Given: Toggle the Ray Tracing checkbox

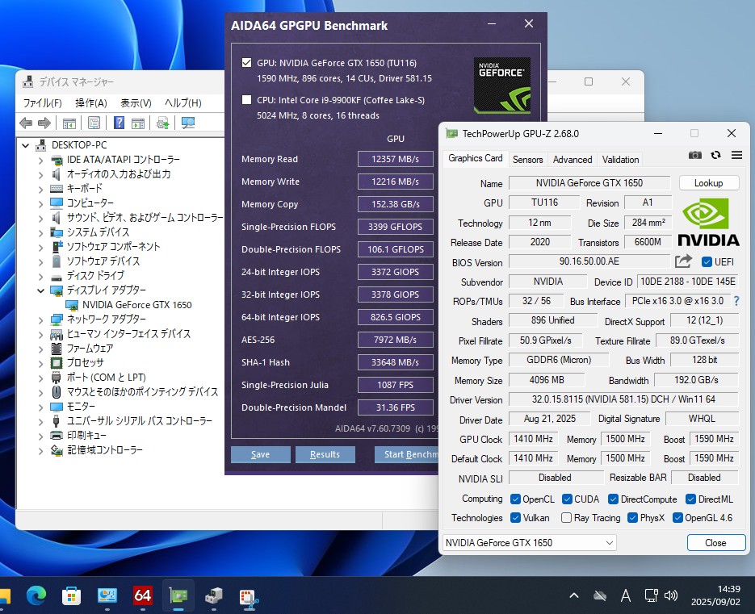Looking at the screenshot, I should pyautogui.click(x=566, y=518).
